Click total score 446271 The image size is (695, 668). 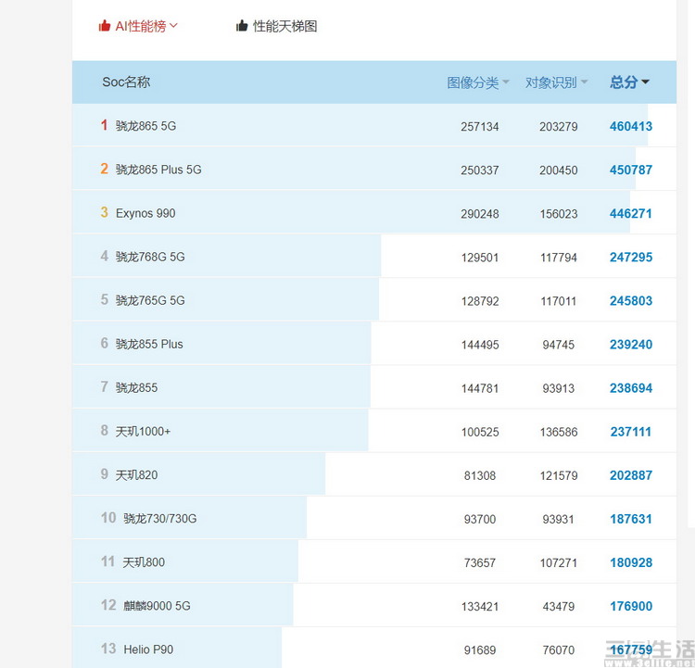[x=631, y=214]
